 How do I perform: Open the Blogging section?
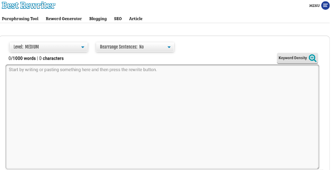(98, 18)
